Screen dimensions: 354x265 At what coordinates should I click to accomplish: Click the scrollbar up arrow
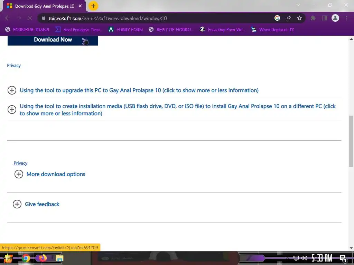pos(351,39)
